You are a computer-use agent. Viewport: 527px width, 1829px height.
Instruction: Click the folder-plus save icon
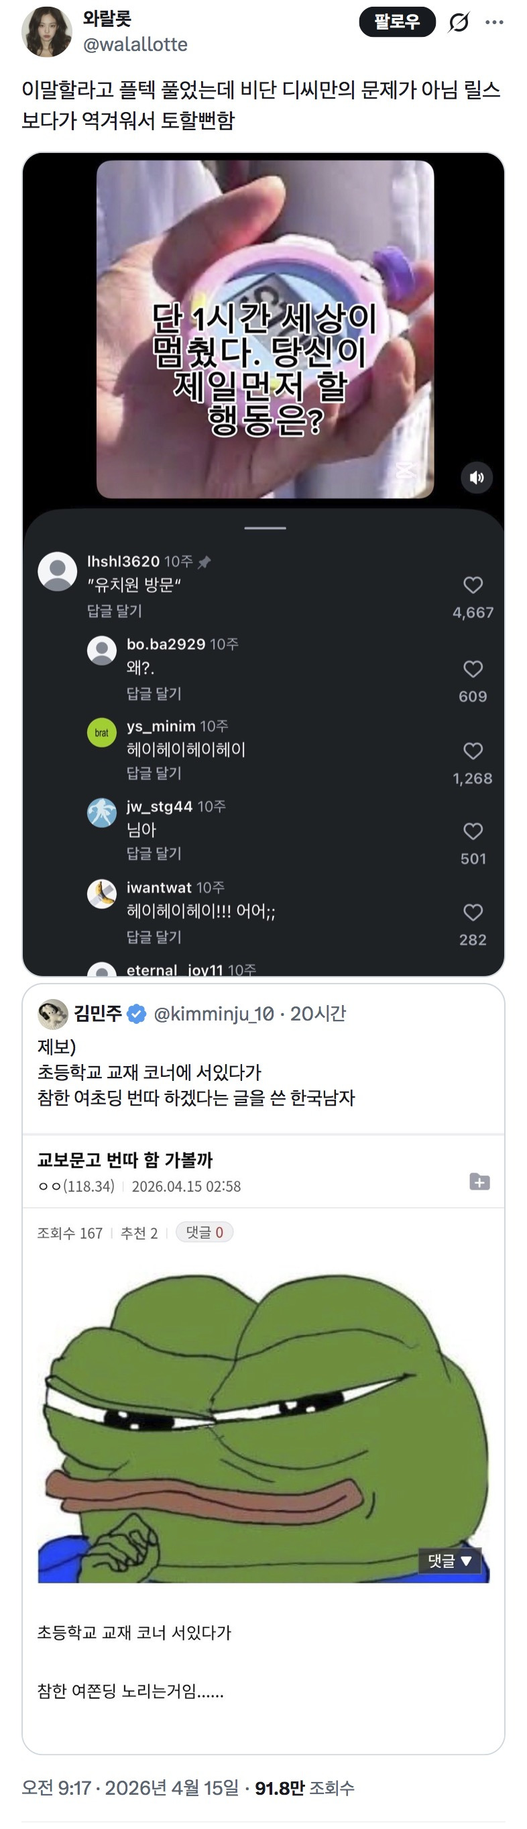click(479, 1182)
